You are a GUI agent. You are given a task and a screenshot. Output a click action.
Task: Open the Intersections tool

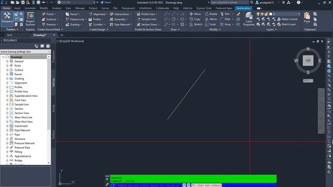tap(120, 14)
